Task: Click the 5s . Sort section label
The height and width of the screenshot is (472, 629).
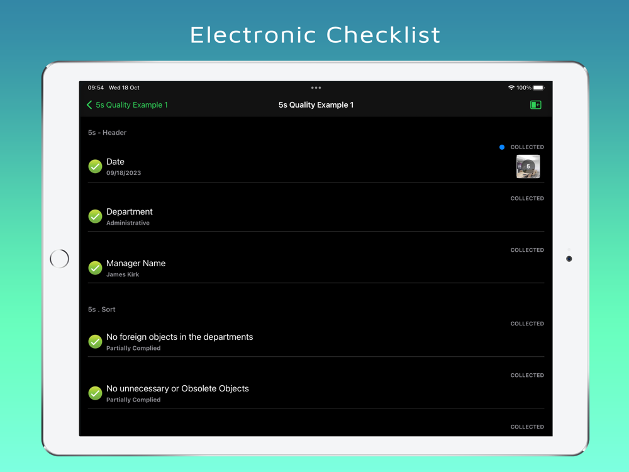Action: (x=101, y=310)
